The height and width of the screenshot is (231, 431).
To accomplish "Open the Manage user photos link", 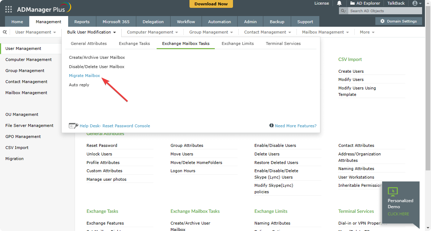I will point(107,179).
